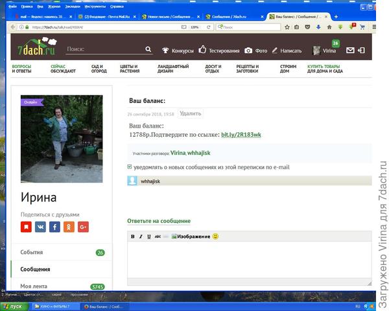
Task: Share via red bookmark icon
Action: (26, 227)
